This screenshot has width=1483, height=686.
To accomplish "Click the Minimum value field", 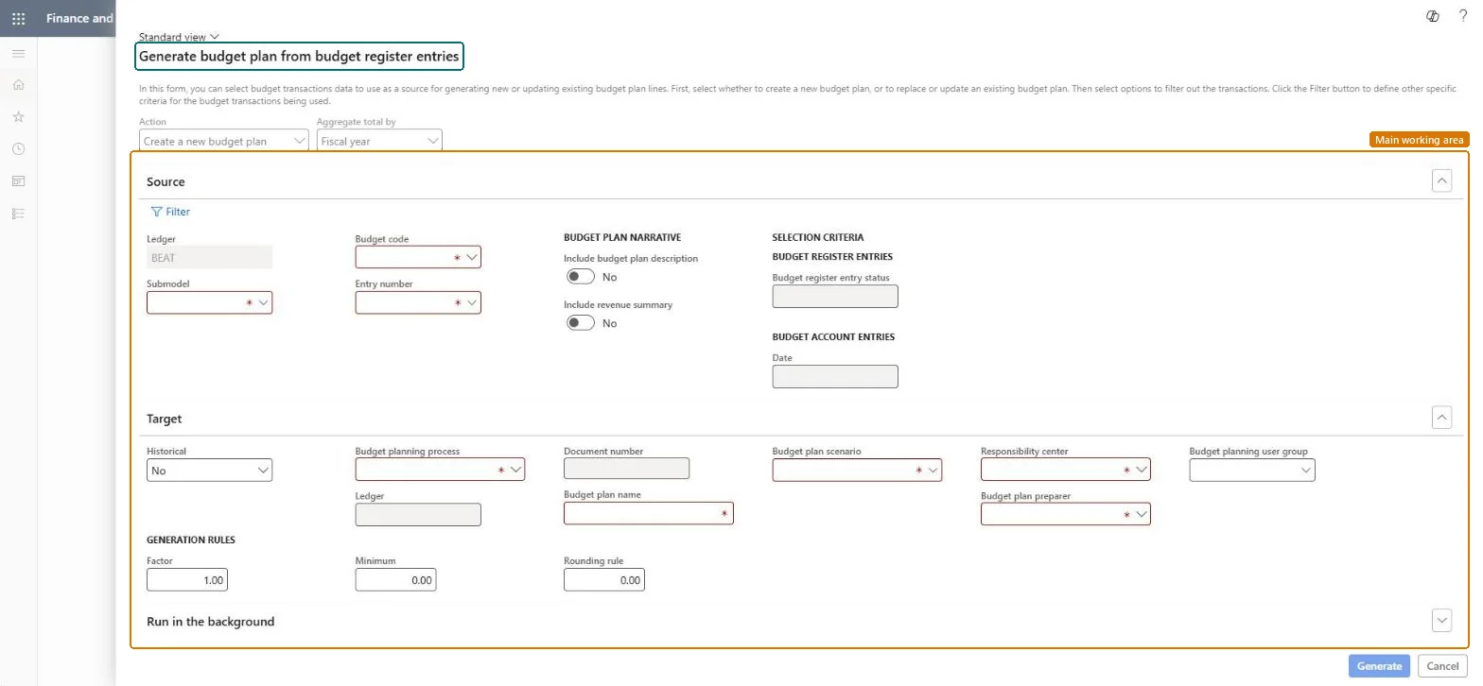I will 396,580.
